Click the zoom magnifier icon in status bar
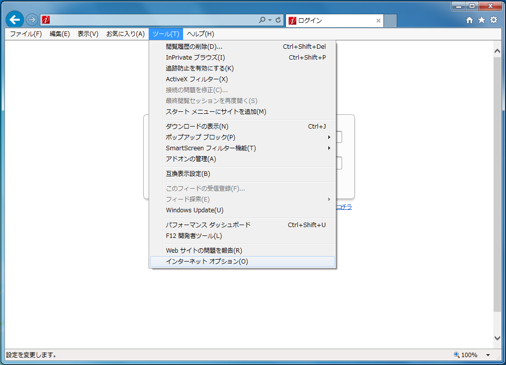Screen dimensions: 506x365 click(457, 355)
